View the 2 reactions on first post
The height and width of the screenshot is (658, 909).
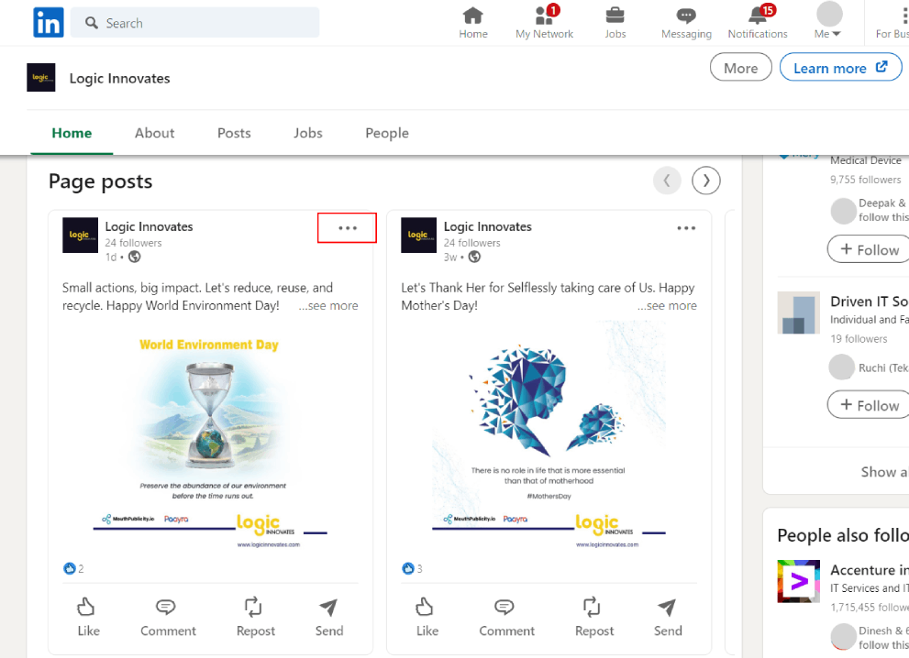pyautogui.click(x=73, y=568)
